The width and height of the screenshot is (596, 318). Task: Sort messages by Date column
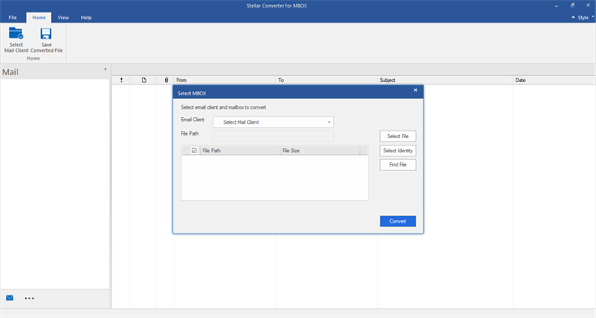coord(554,80)
